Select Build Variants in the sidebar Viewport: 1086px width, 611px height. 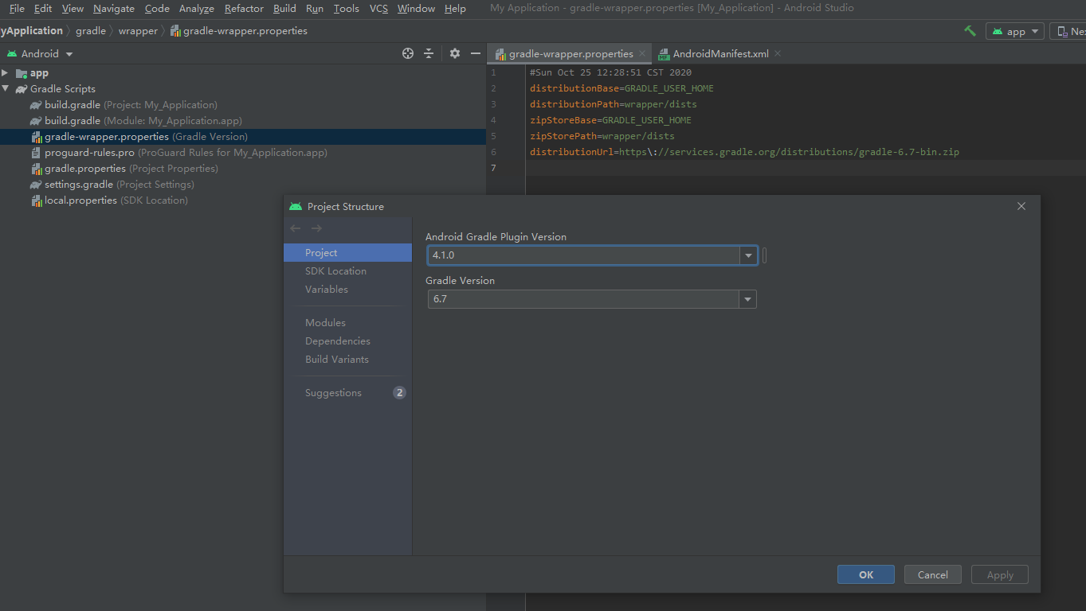coord(347,359)
